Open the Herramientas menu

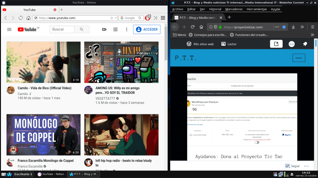(x=257, y=9)
